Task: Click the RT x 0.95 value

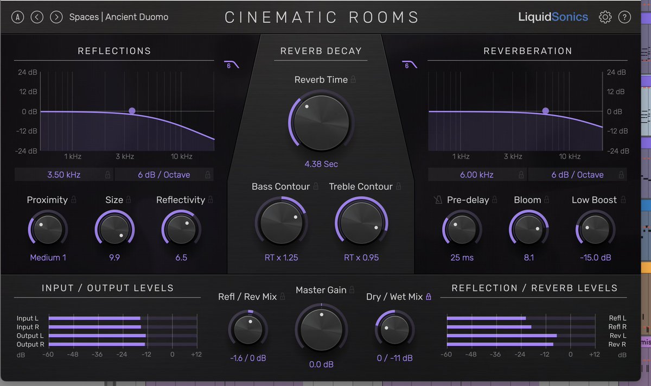Action: point(361,257)
